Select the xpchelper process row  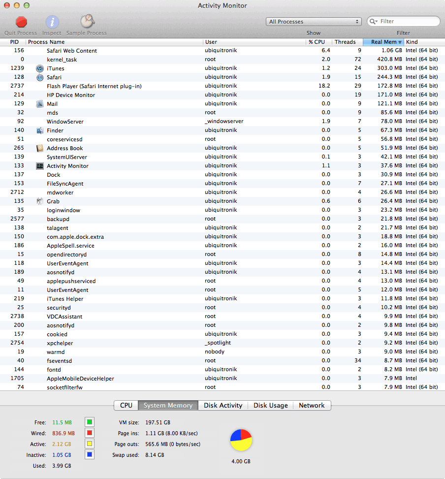click(222, 343)
